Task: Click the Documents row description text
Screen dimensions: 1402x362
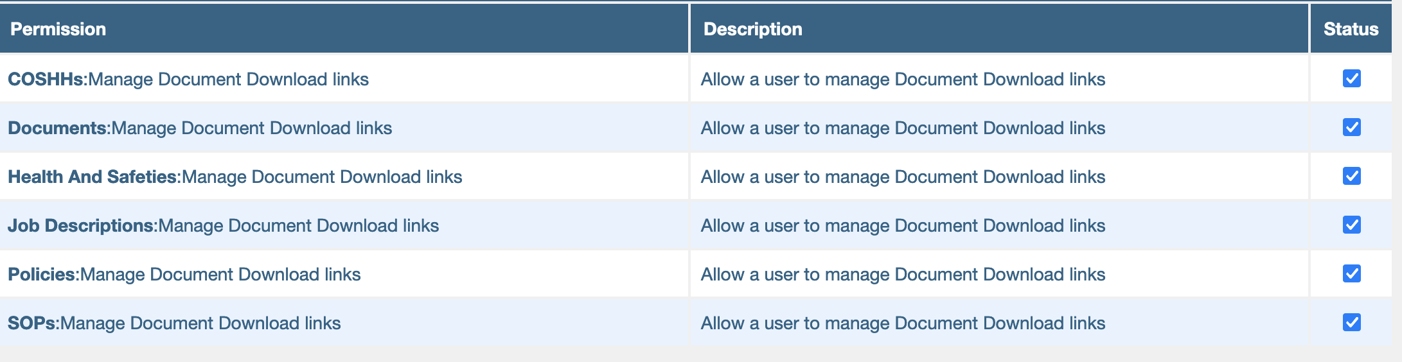Action: coord(903,128)
